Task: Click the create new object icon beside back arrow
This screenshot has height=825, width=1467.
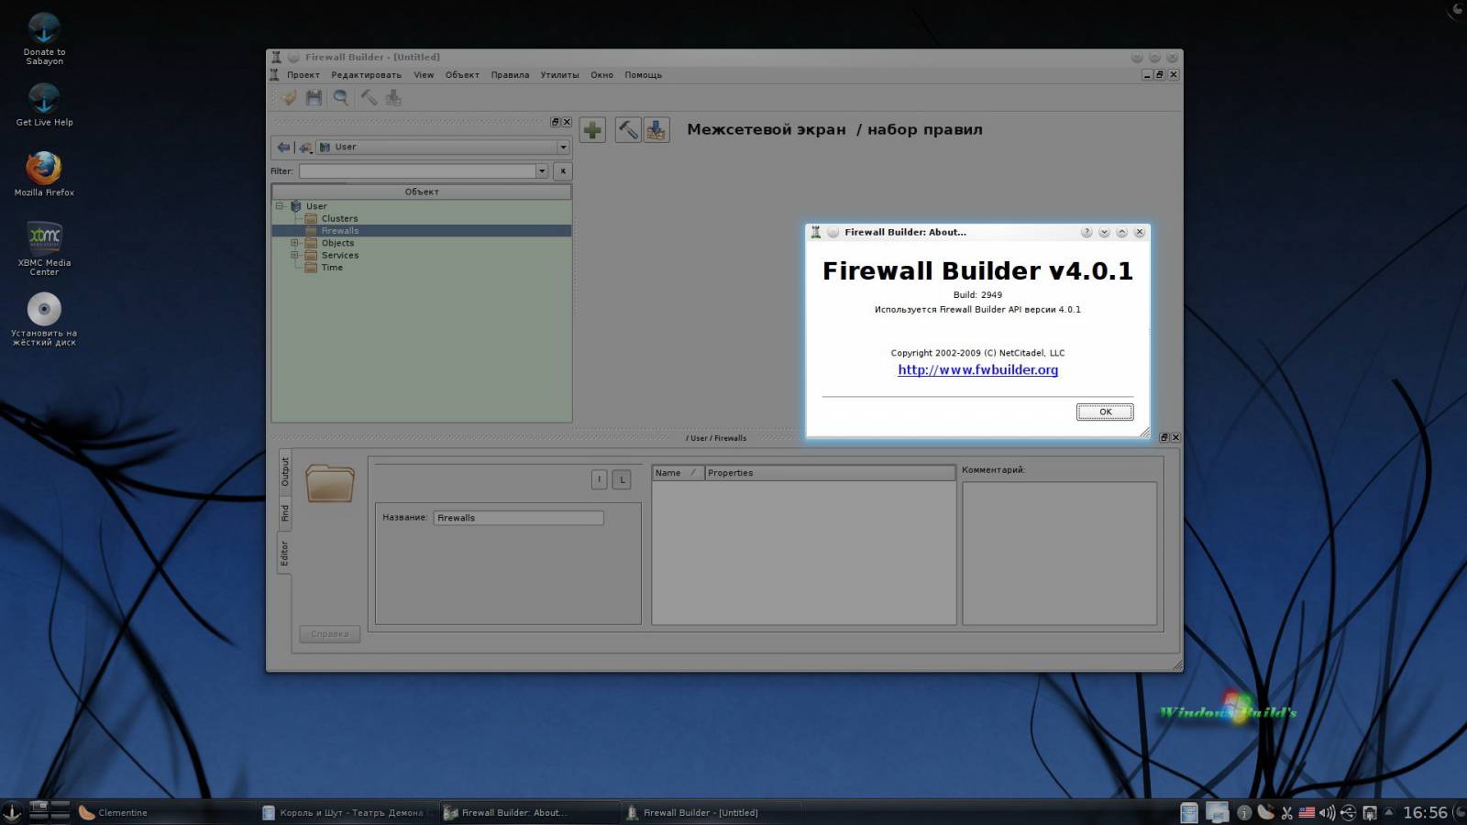Action: (x=305, y=147)
